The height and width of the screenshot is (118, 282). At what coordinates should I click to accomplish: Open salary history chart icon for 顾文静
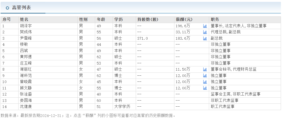coord(205,88)
